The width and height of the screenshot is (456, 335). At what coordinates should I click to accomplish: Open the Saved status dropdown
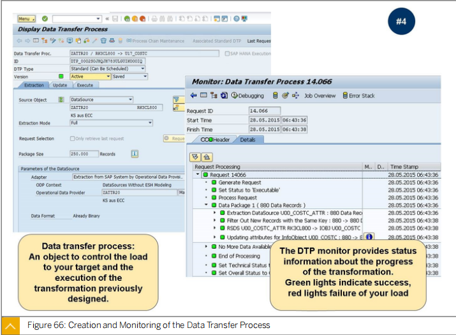145,77
